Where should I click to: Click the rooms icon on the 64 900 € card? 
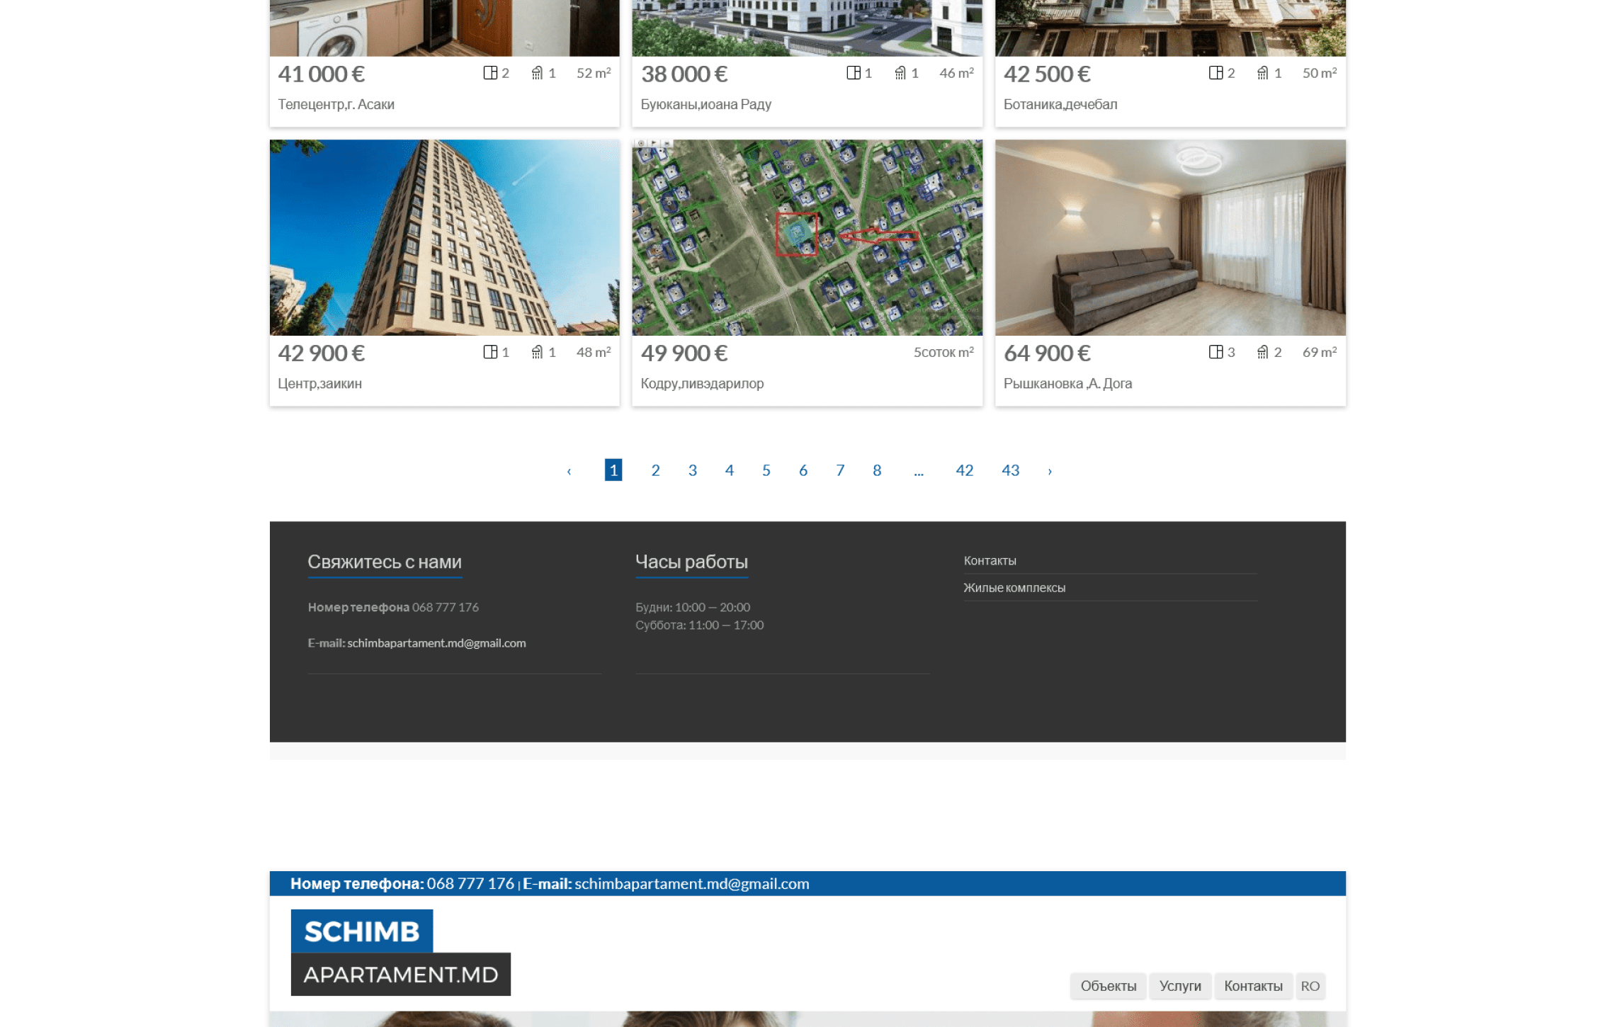[1217, 352]
